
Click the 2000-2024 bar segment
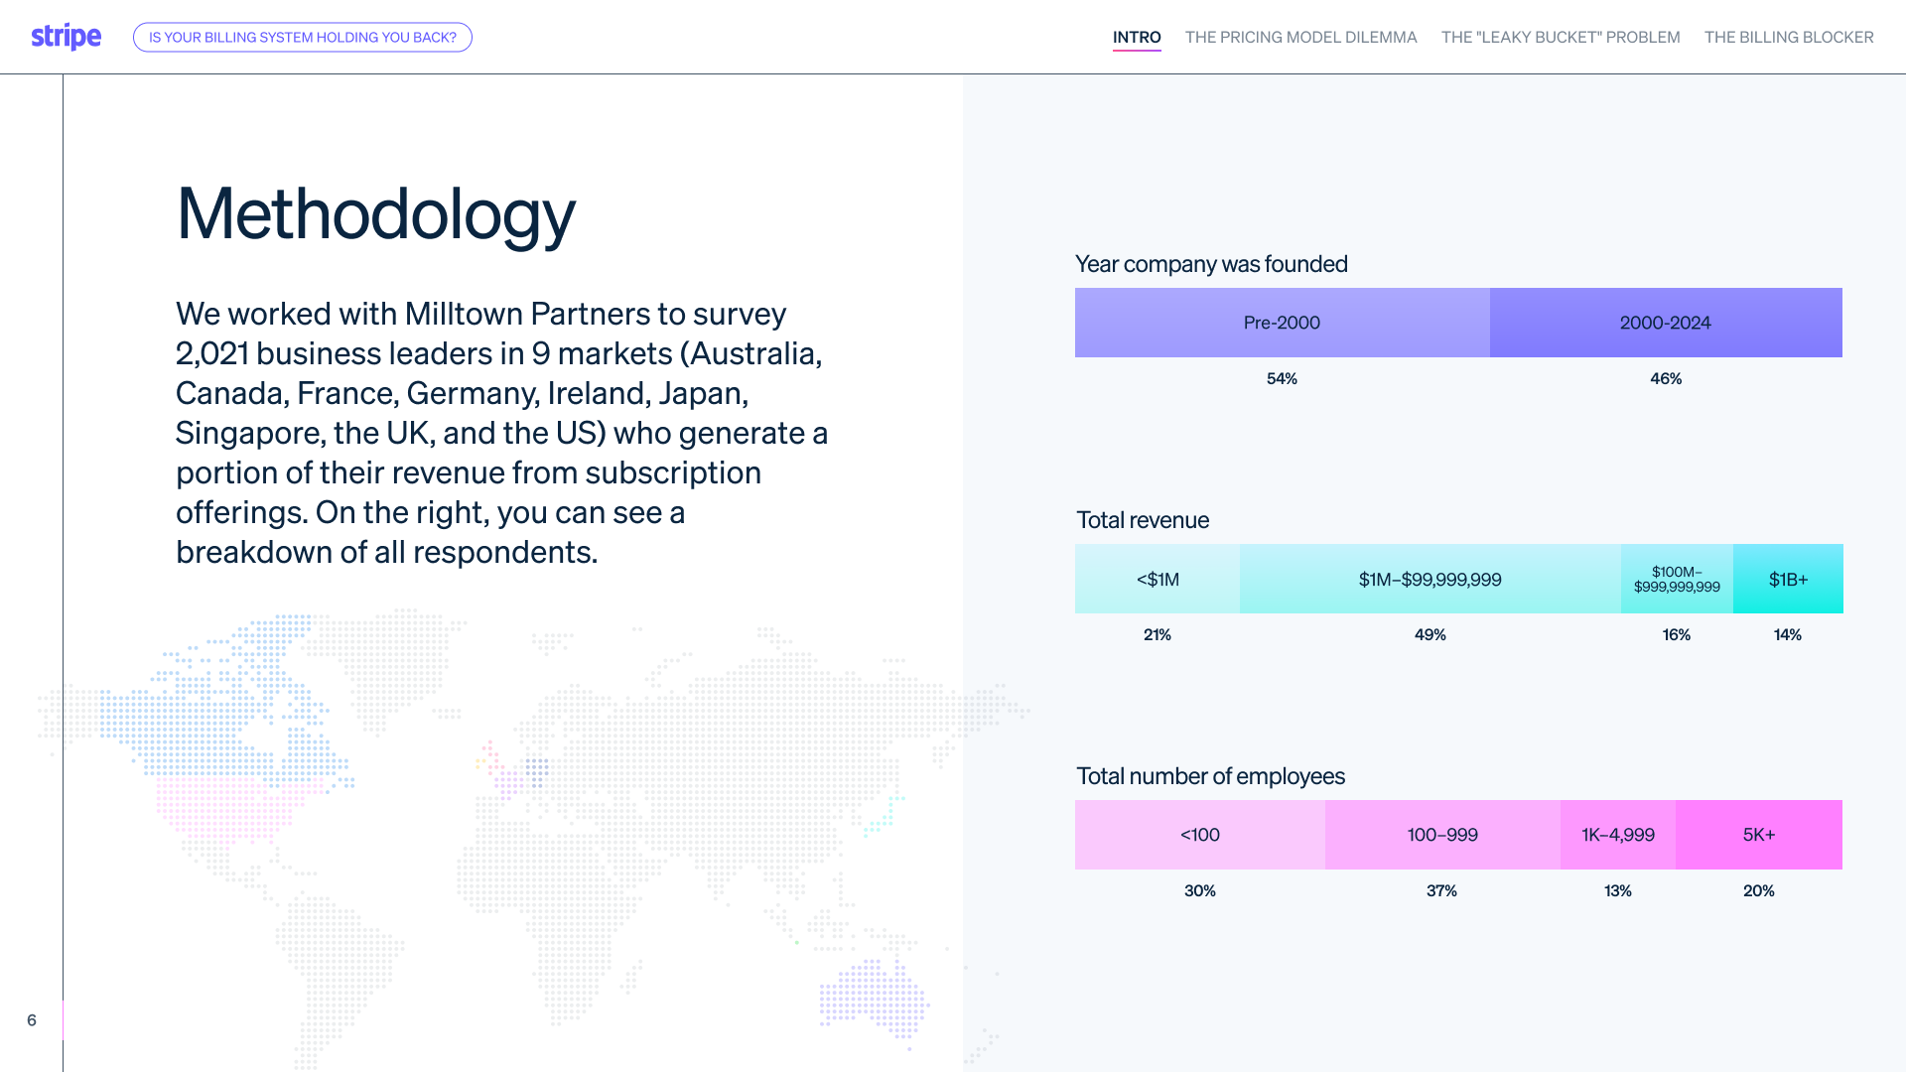[x=1666, y=323]
